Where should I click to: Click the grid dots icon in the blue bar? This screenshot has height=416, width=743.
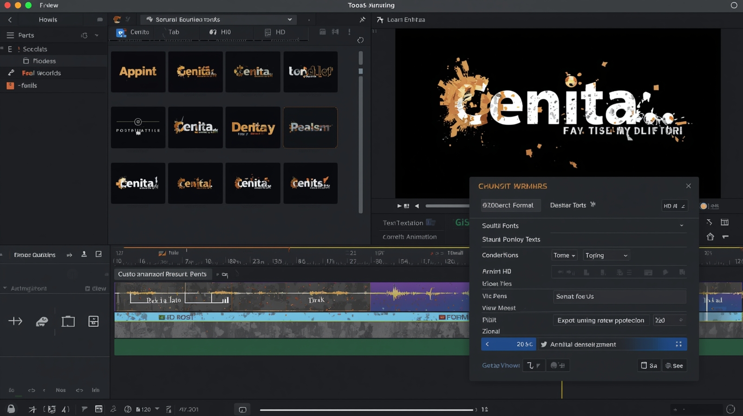pos(678,344)
